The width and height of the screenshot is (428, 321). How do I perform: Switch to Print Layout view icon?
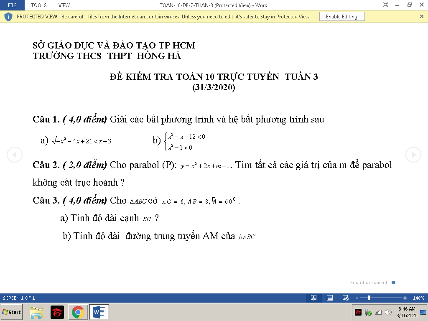click(x=330, y=298)
